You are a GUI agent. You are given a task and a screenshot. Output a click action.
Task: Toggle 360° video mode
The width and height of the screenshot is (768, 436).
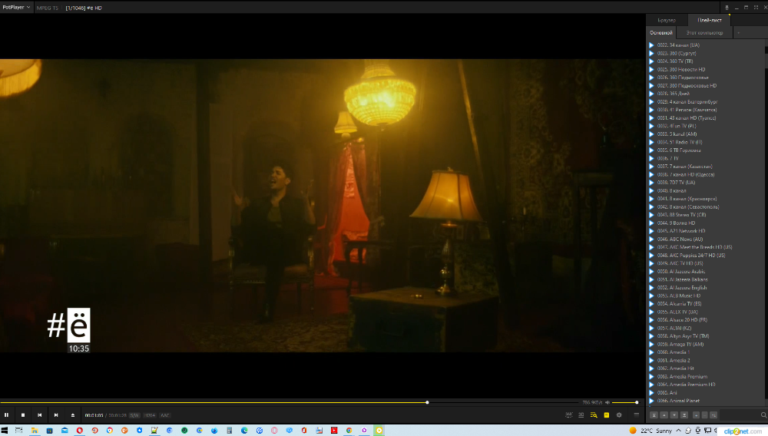click(568, 415)
